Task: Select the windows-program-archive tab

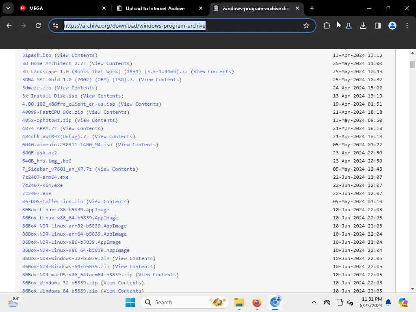Action: point(257,8)
